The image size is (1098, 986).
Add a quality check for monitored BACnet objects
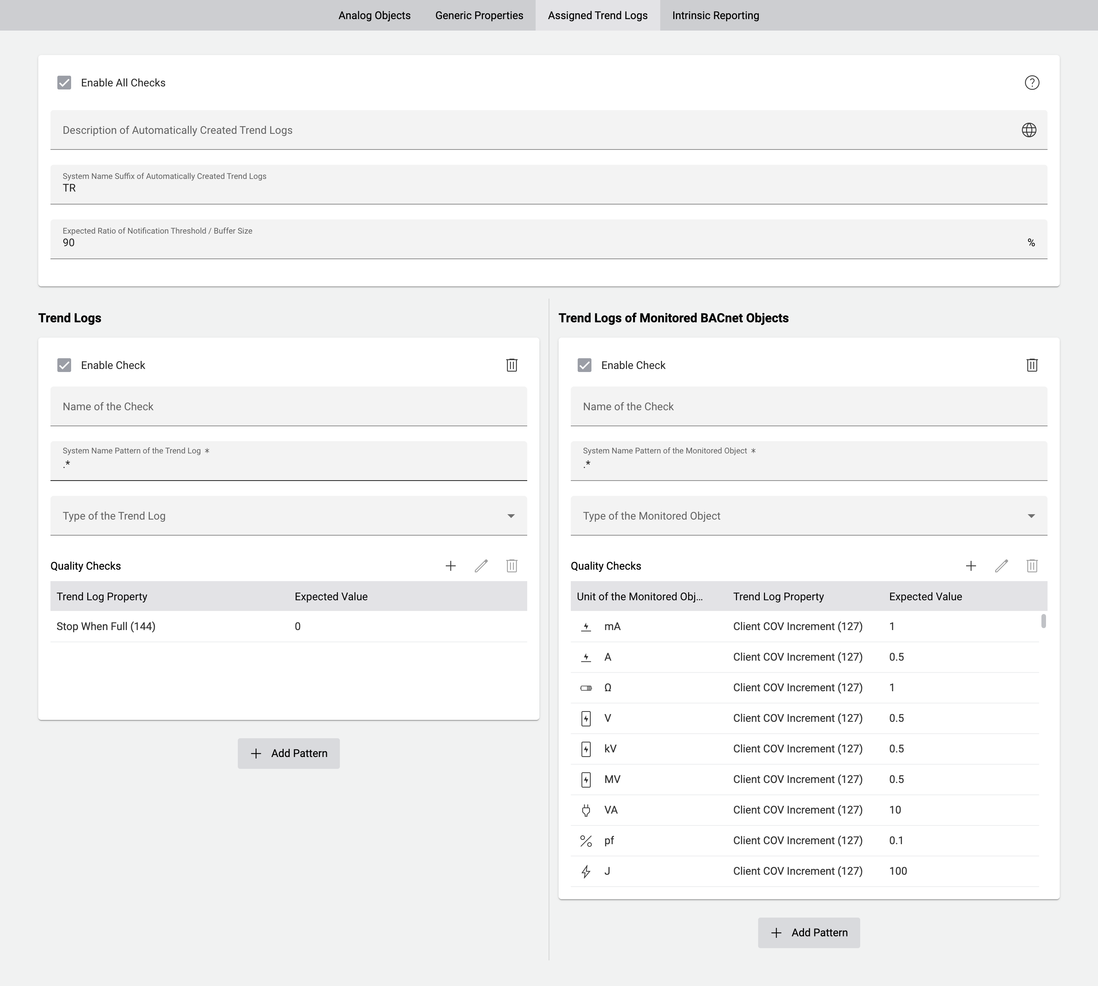[x=970, y=566]
